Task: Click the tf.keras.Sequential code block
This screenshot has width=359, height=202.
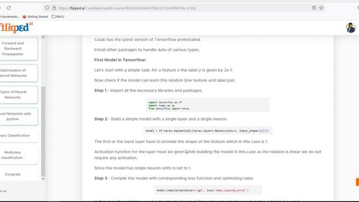Action: click(x=208, y=131)
